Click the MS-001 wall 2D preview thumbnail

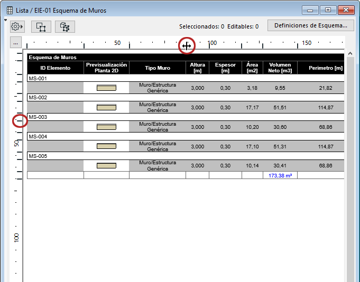(x=107, y=88)
